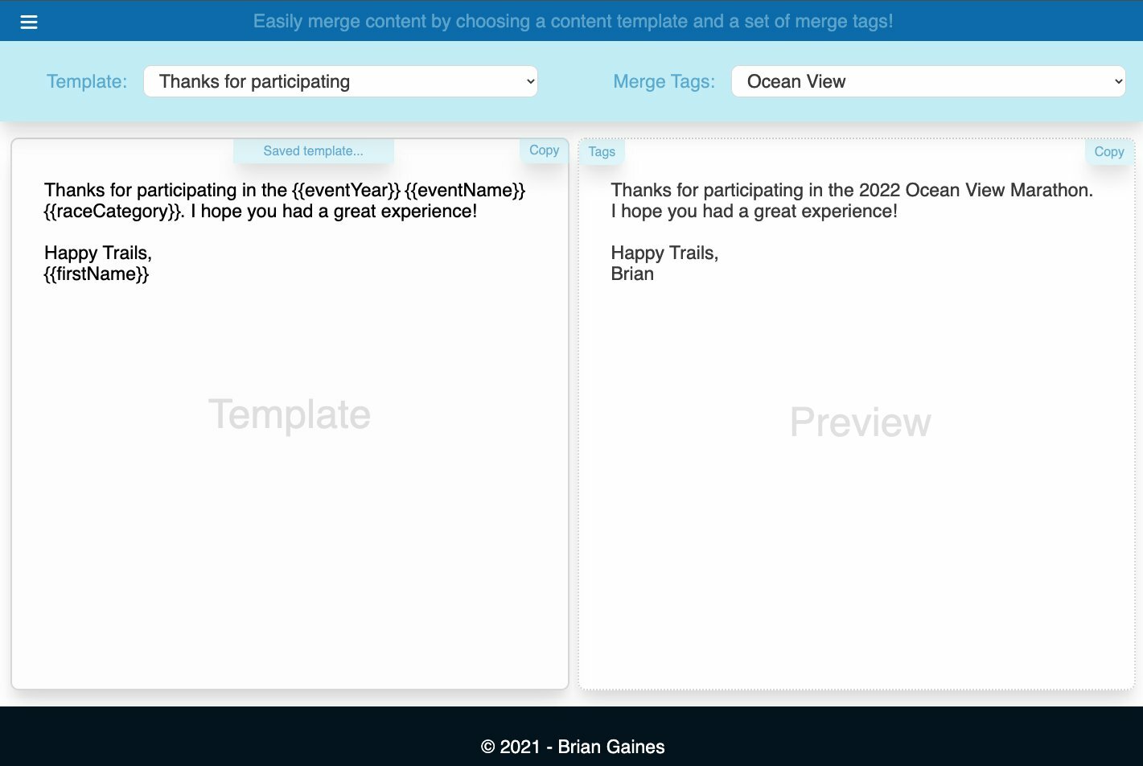Screen dimensions: 1143x766
Task: Click the Merge Tags: label
Action: (x=664, y=81)
